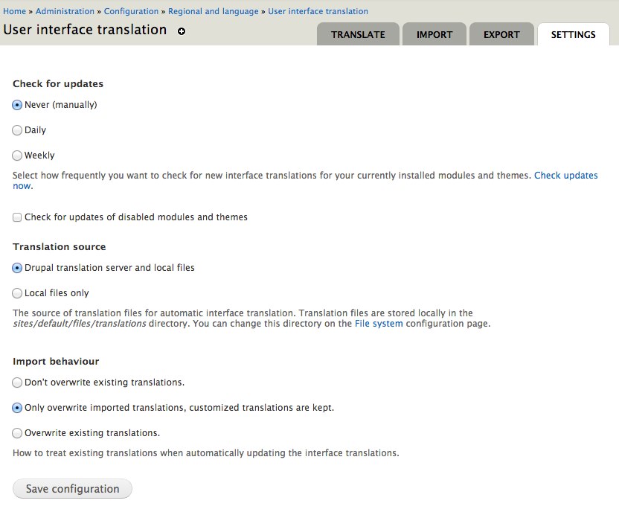The height and width of the screenshot is (512, 619).
Task: Enable check for updates of disabled modules
Action: [x=17, y=217]
